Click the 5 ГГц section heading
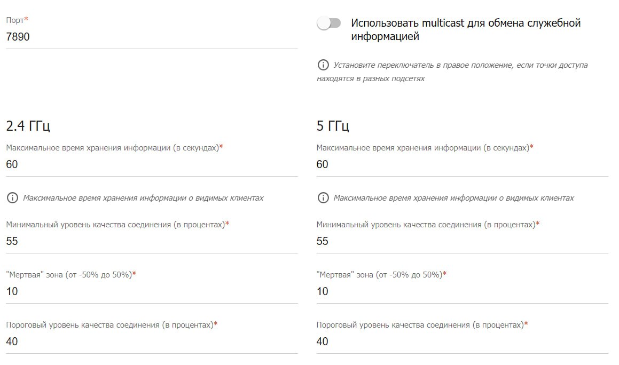The image size is (619, 365). coord(333,126)
